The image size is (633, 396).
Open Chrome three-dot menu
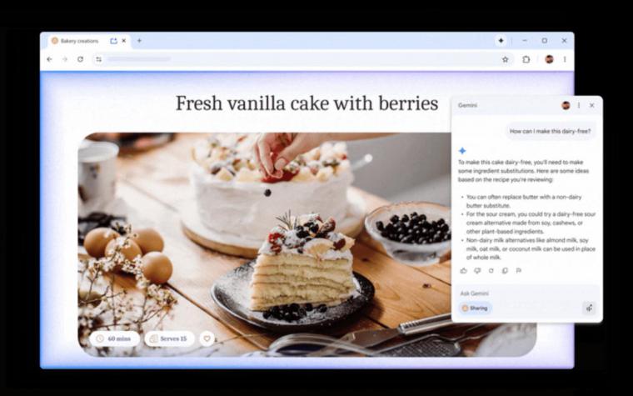(x=565, y=59)
